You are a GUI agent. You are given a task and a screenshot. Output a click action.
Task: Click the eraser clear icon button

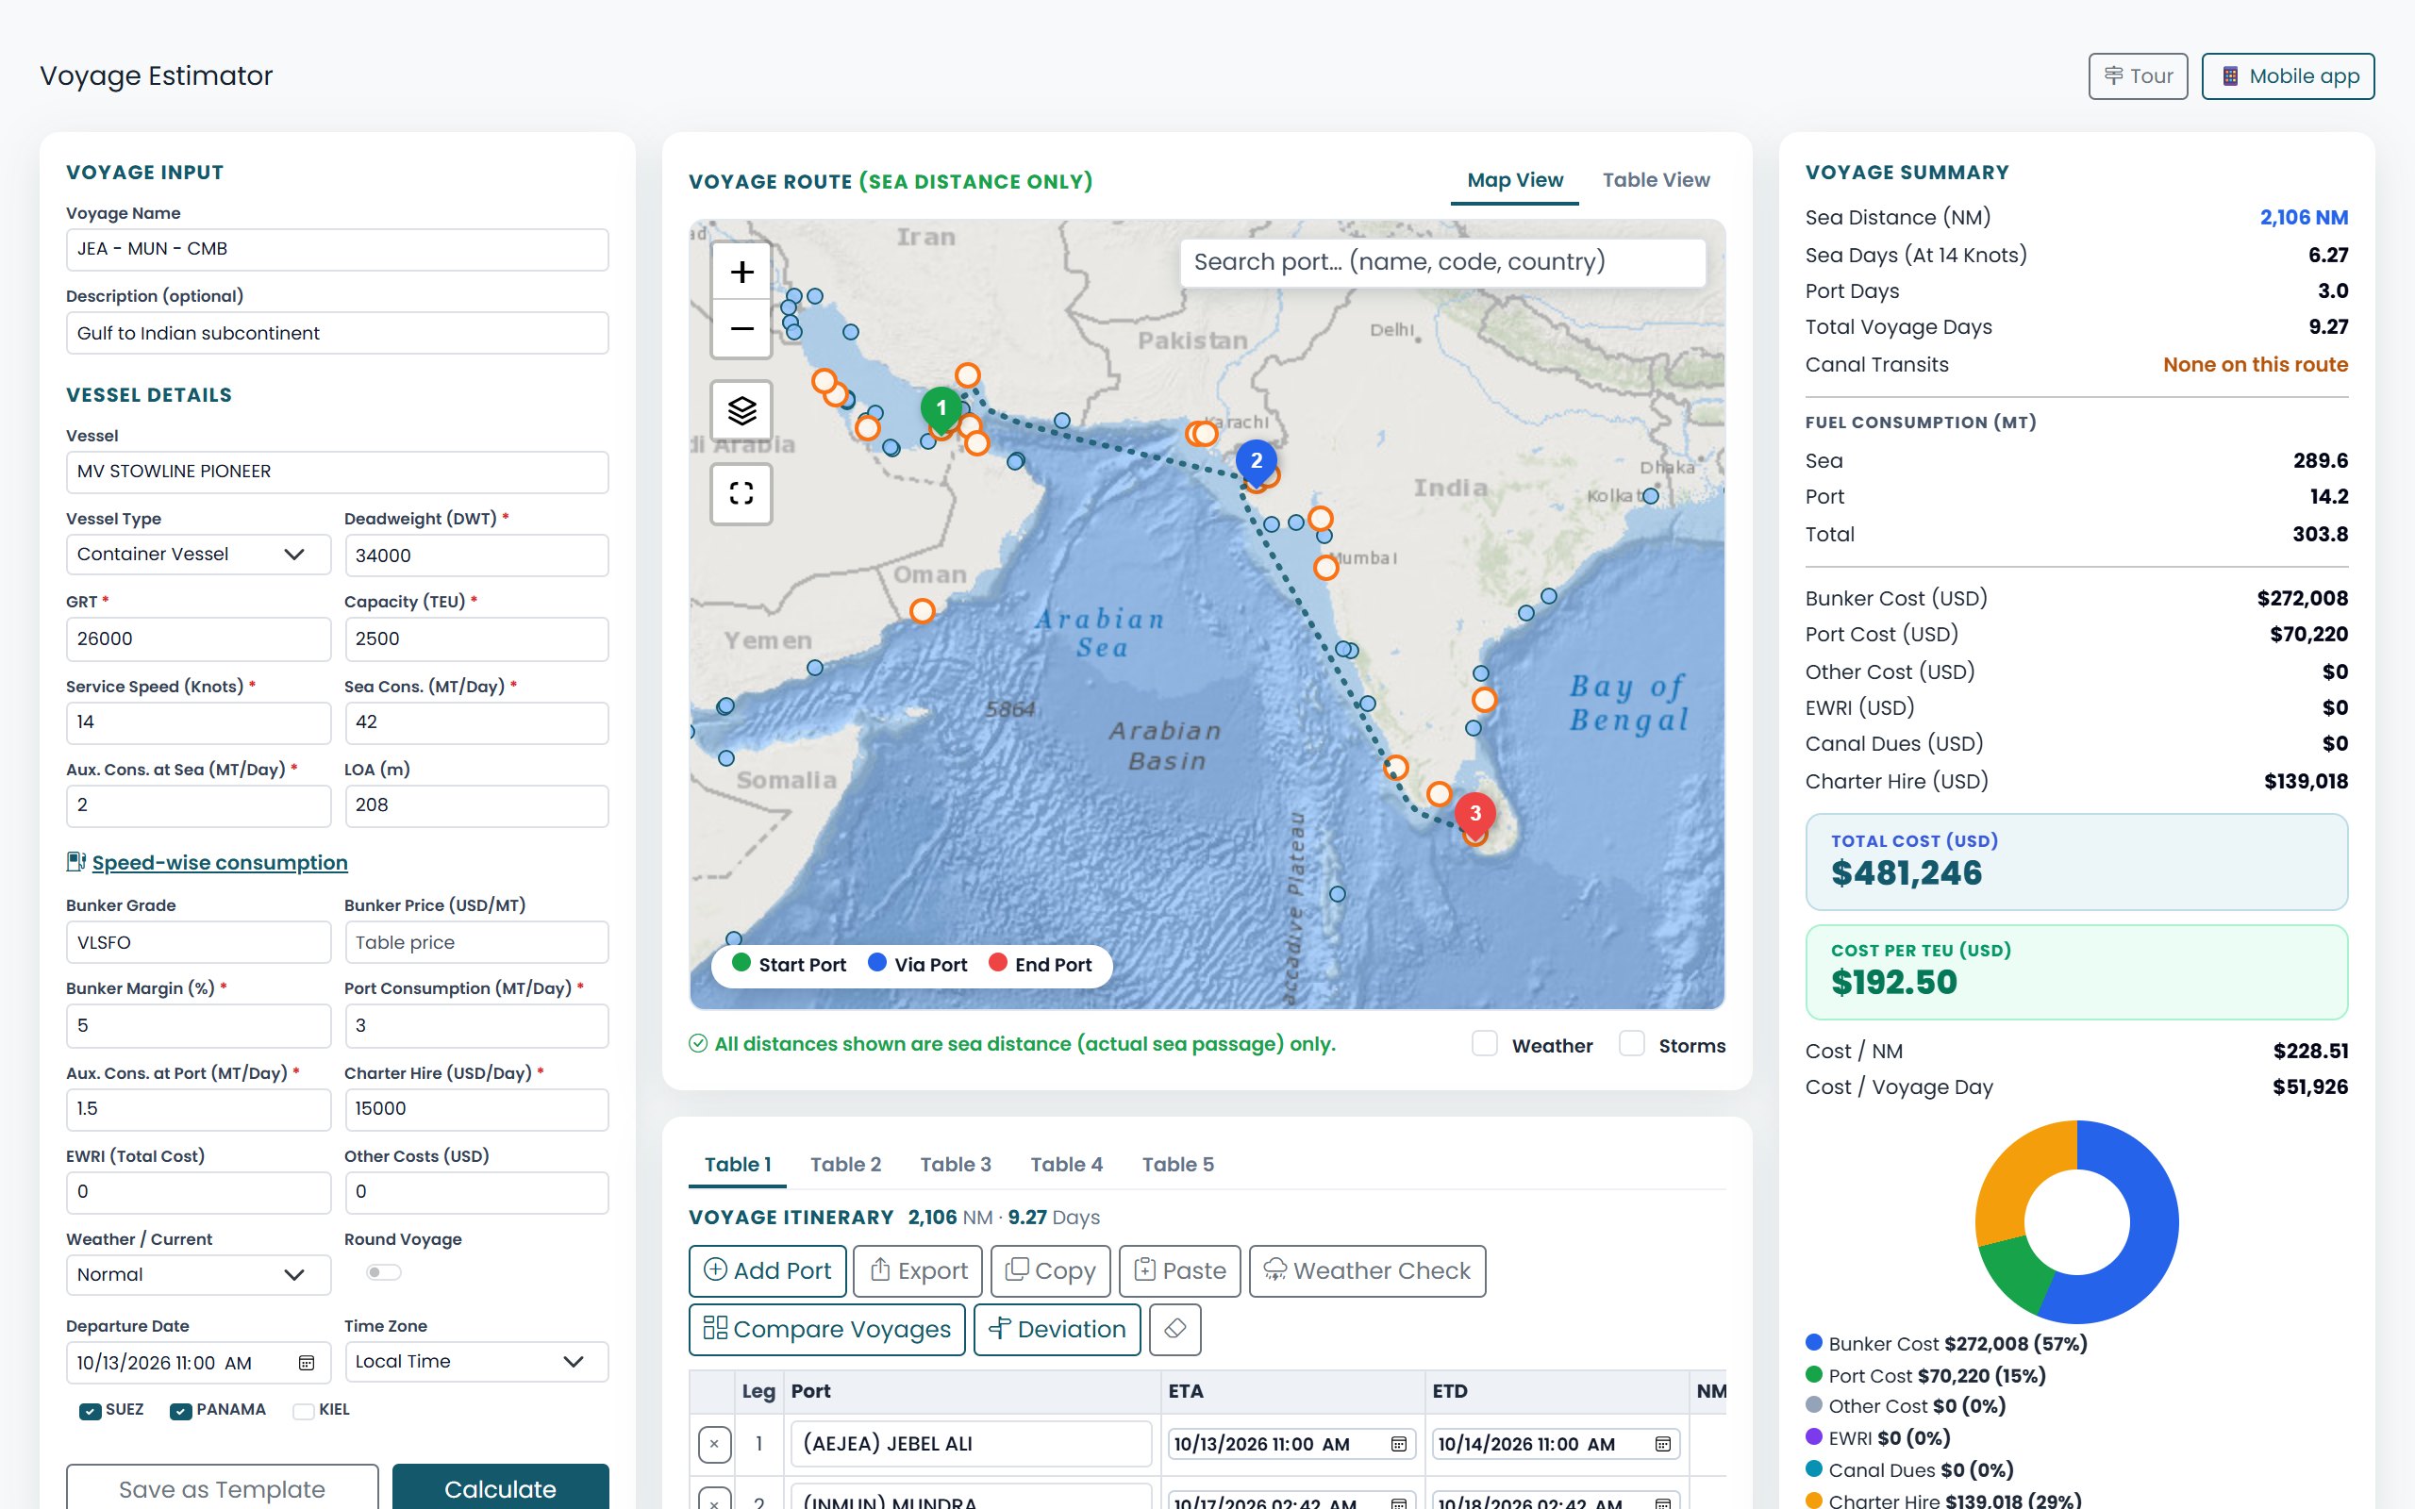tap(1174, 1330)
